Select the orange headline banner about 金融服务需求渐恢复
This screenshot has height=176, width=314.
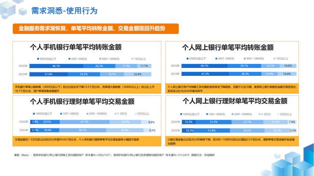point(96,29)
